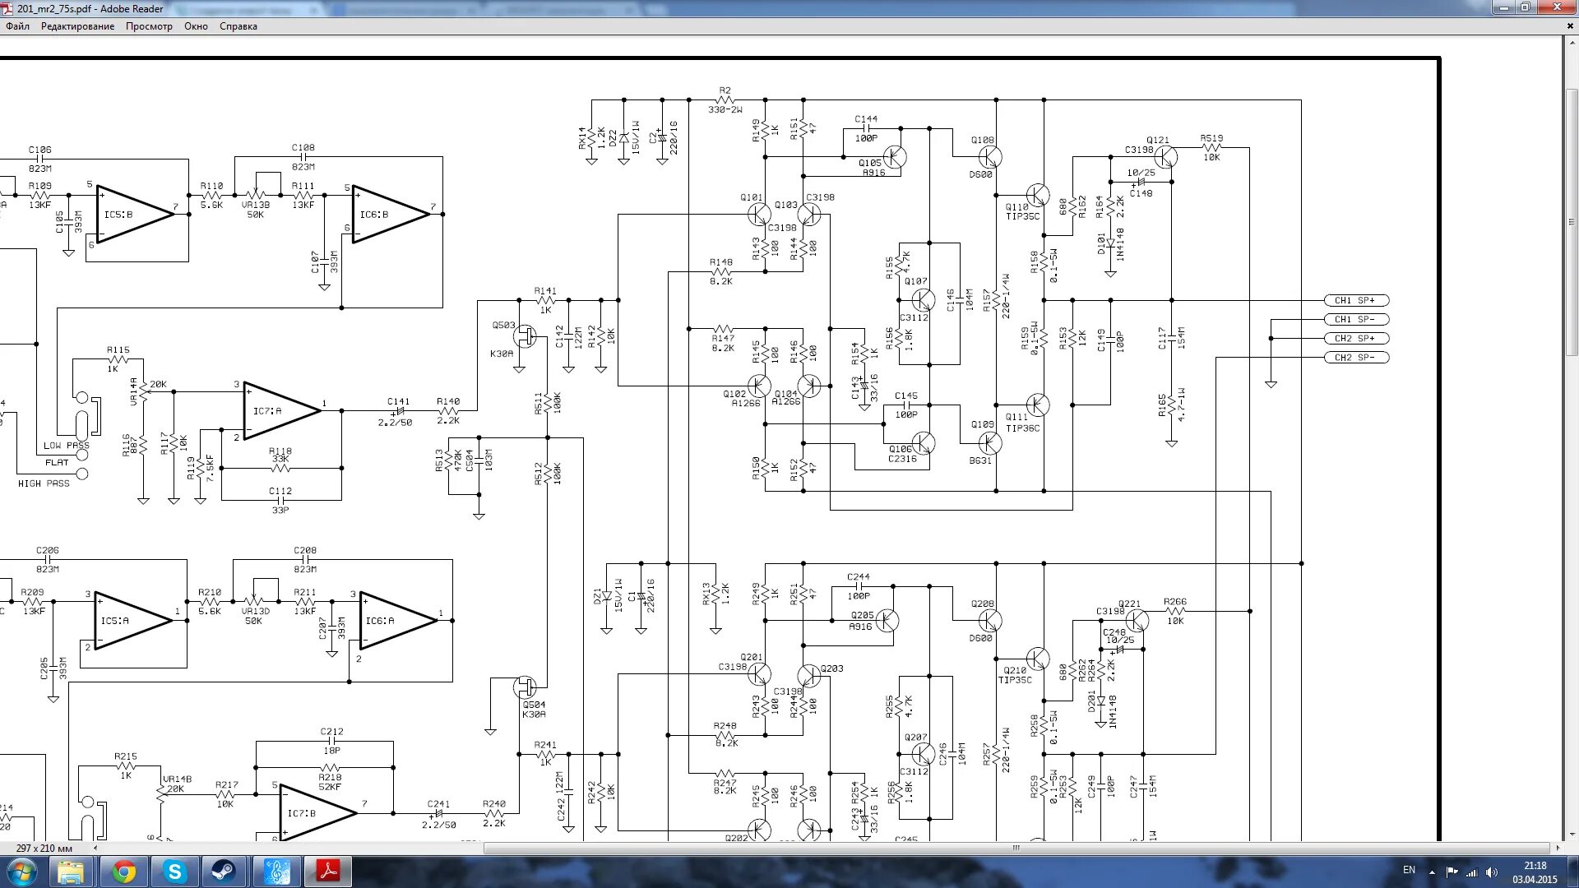
Task: Click the HIGH PASS switch label
Action: click(x=44, y=483)
